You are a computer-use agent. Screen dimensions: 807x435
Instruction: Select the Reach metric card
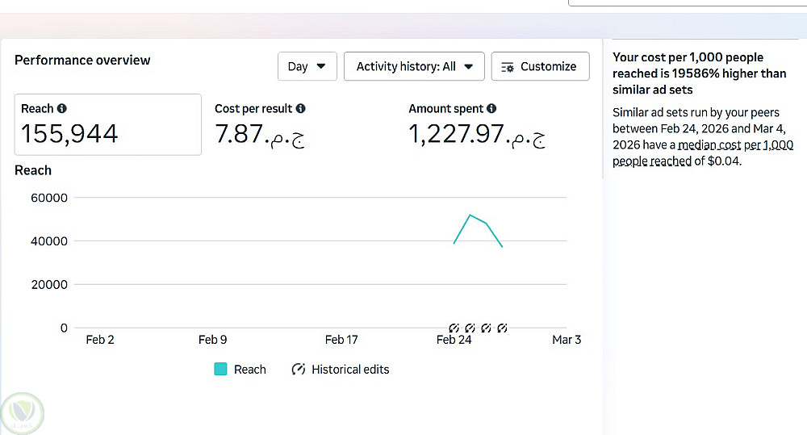click(107, 124)
